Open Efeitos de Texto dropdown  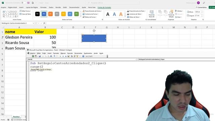coord(134,17)
